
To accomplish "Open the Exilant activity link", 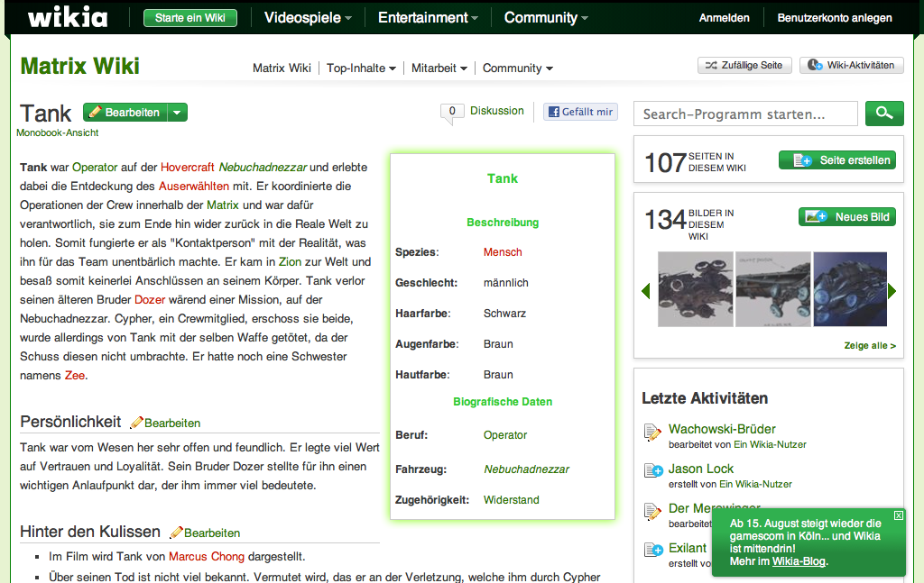I will point(687,548).
